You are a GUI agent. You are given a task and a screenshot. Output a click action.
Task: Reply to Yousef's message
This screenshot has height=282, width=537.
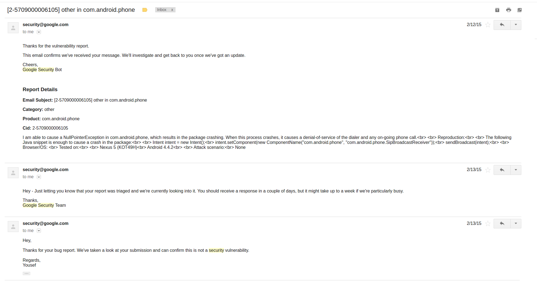pos(502,224)
